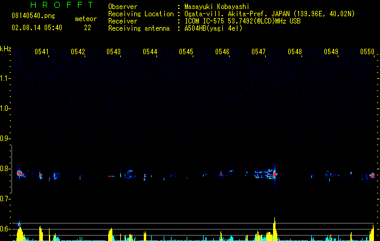Screen dimensions: 380x241
Task: Click the Receiving Location label
Action: (x=141, y=14)
